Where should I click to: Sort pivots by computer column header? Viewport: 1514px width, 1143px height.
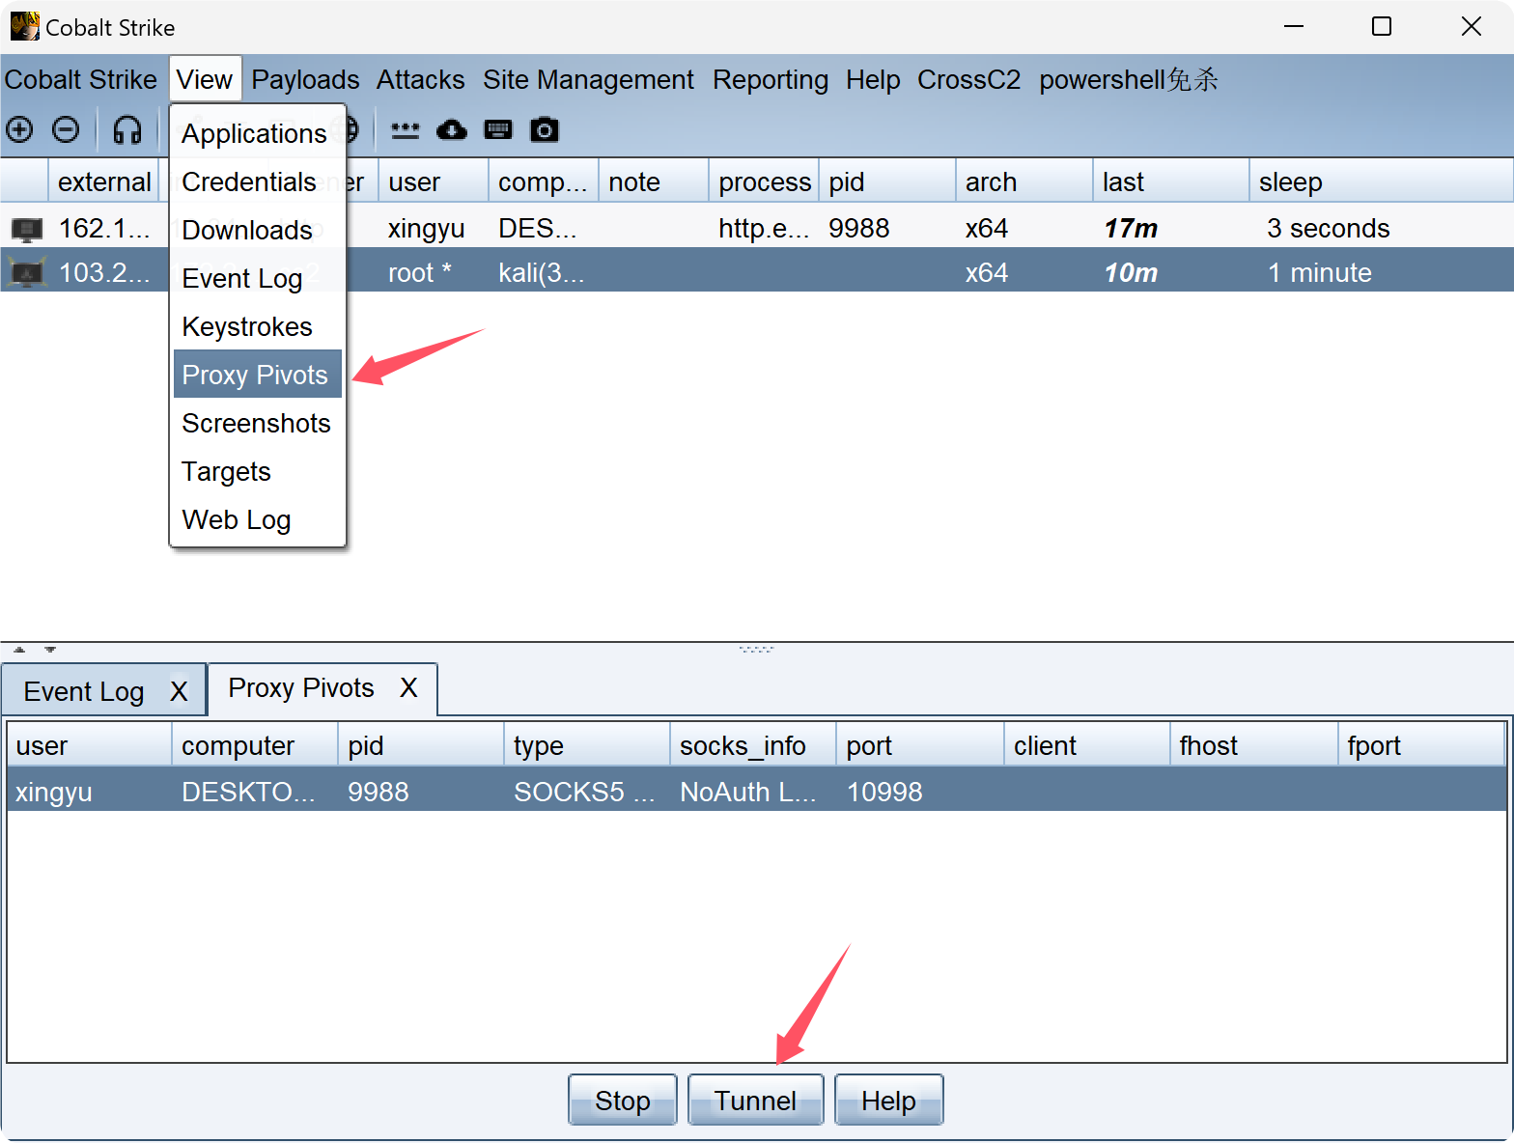click(x=255, y=745)
